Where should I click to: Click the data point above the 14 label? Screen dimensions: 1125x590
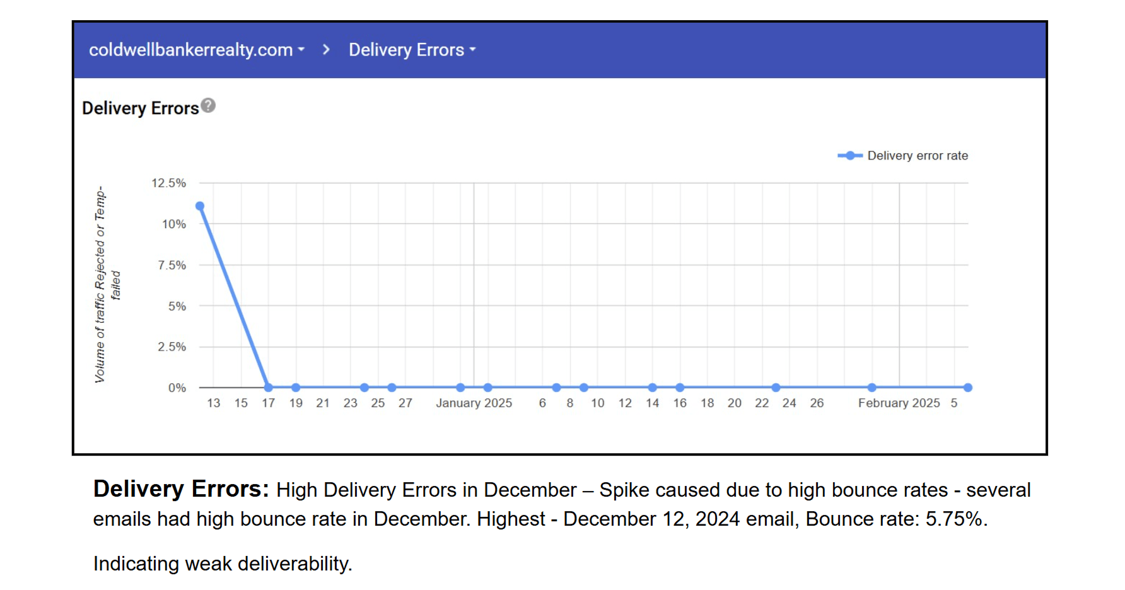pos(652,388)
